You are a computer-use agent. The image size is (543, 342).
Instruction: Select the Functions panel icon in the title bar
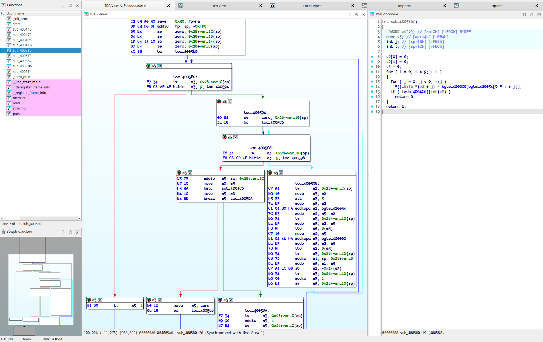3,5
